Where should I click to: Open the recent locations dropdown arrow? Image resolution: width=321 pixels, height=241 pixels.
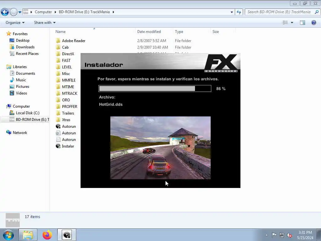(20, 12)
